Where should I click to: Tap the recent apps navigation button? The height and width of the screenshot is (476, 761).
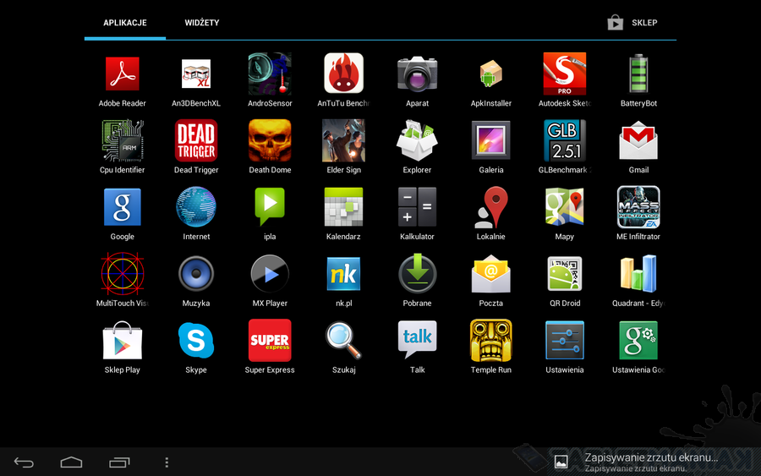click(x=119, y=462)
